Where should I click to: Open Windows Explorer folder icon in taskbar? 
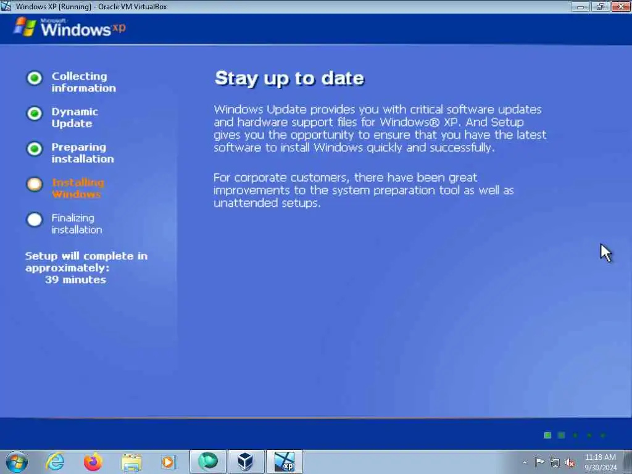131,463
